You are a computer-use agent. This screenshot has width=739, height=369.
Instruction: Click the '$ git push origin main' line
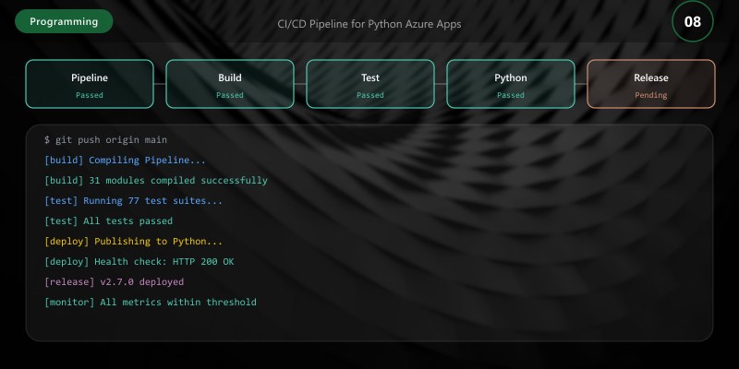(x=105, y=140)
